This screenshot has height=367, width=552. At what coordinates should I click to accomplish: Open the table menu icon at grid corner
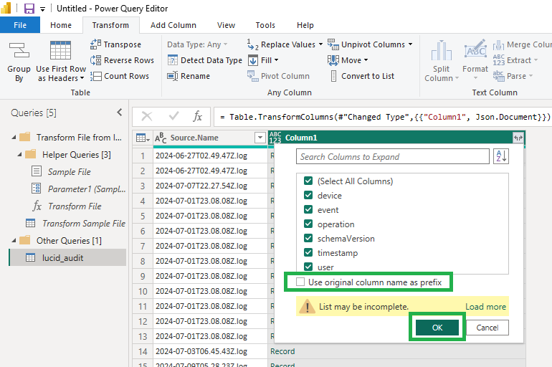143,138
